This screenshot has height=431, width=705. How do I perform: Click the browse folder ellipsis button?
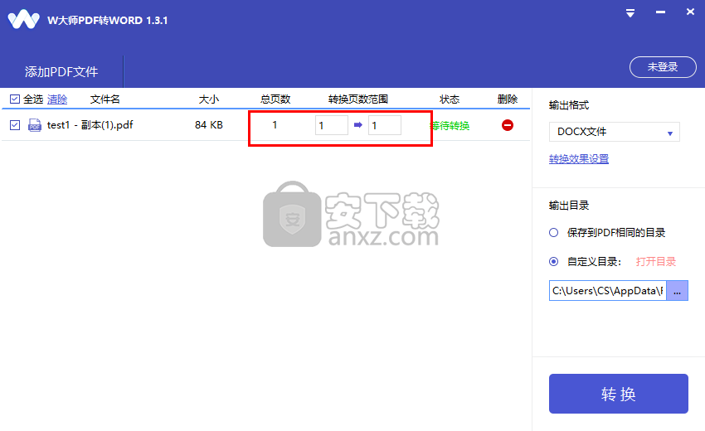[x=677, y=291]
